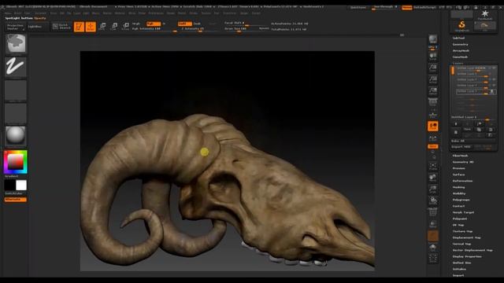Expand the NanoMesh subpalette
The height and width of the screenshot is (283, 504).
click(460, 57)
